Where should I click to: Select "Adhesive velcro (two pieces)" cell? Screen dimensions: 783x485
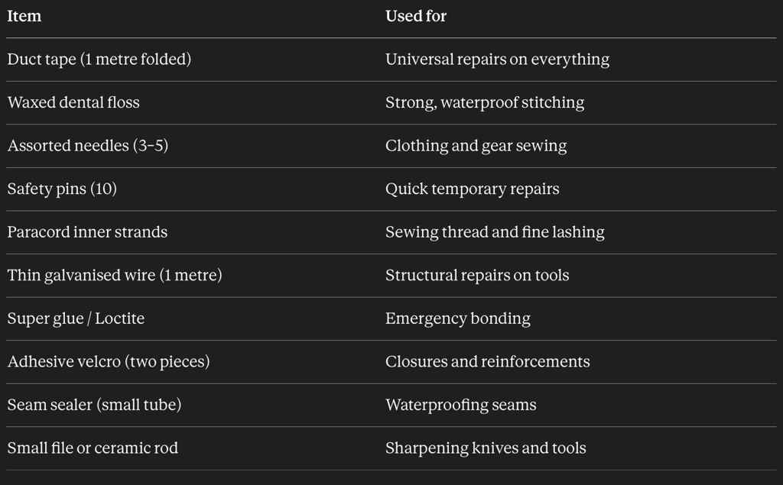(109, 361)
